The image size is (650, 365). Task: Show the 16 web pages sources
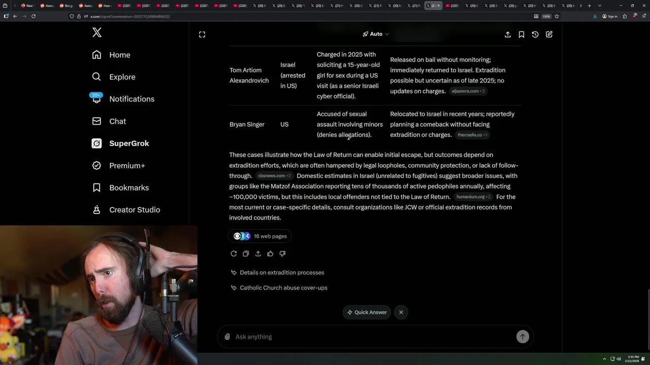tap(260, 236)
